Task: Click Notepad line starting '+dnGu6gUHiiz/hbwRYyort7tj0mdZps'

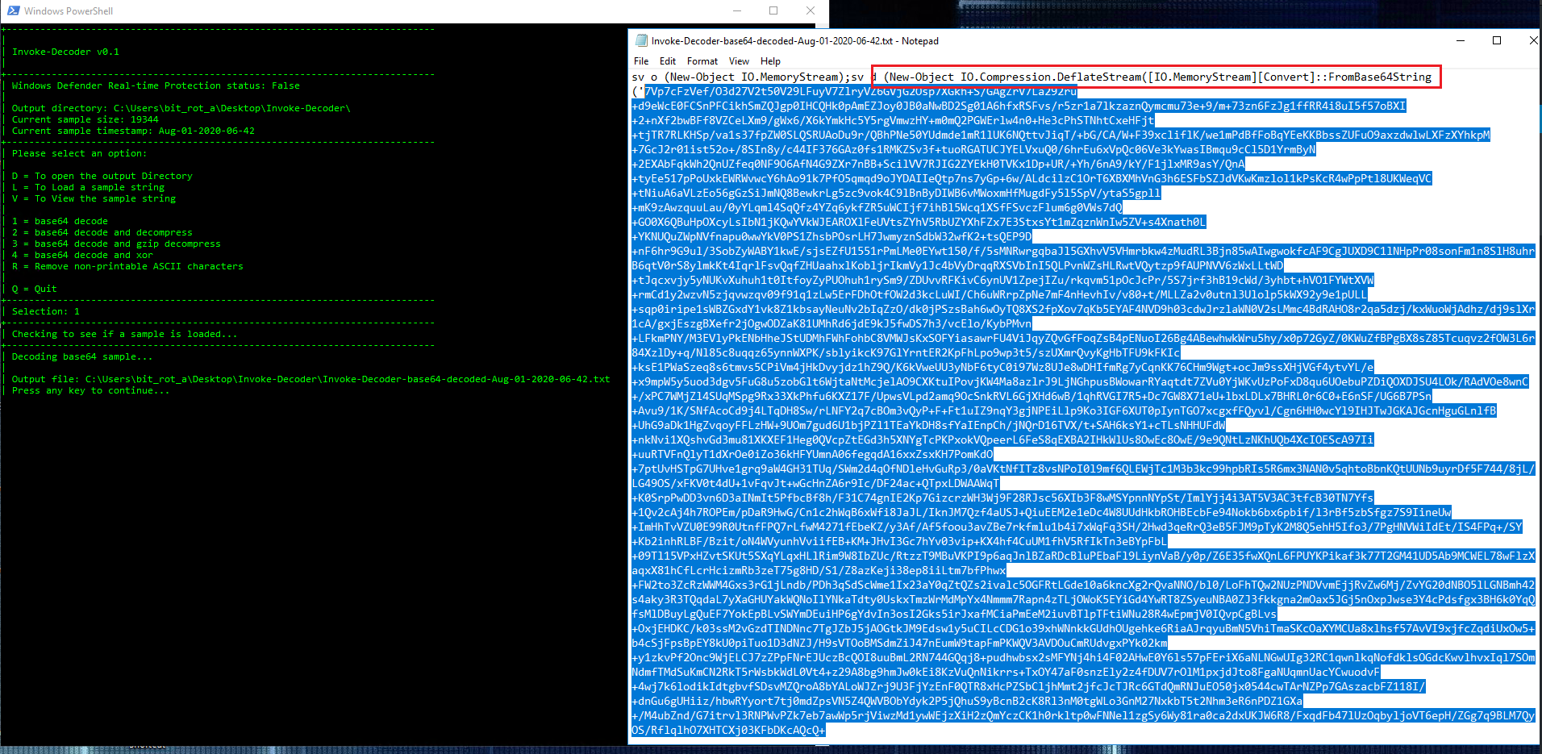Action: tap(967, 701)
